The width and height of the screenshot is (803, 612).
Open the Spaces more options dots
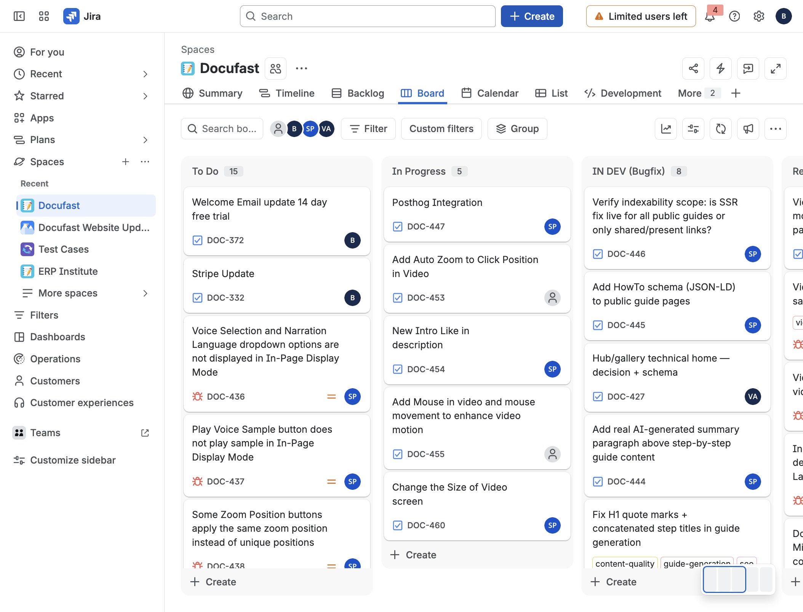(145, 162)
